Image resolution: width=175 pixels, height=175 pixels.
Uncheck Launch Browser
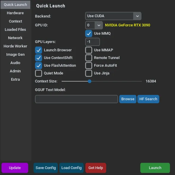39,50
